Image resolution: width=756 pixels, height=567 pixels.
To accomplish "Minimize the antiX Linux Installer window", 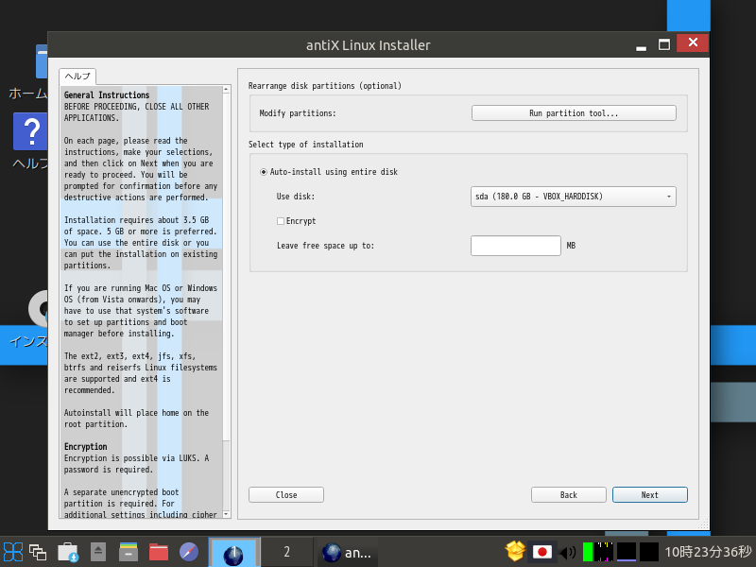I will 641,48.
